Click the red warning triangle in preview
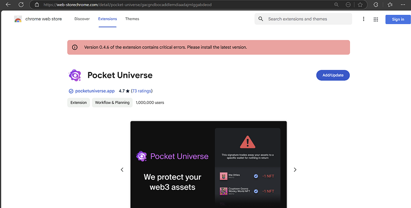This screenshot has height=208, width=411. click(247, 142)
